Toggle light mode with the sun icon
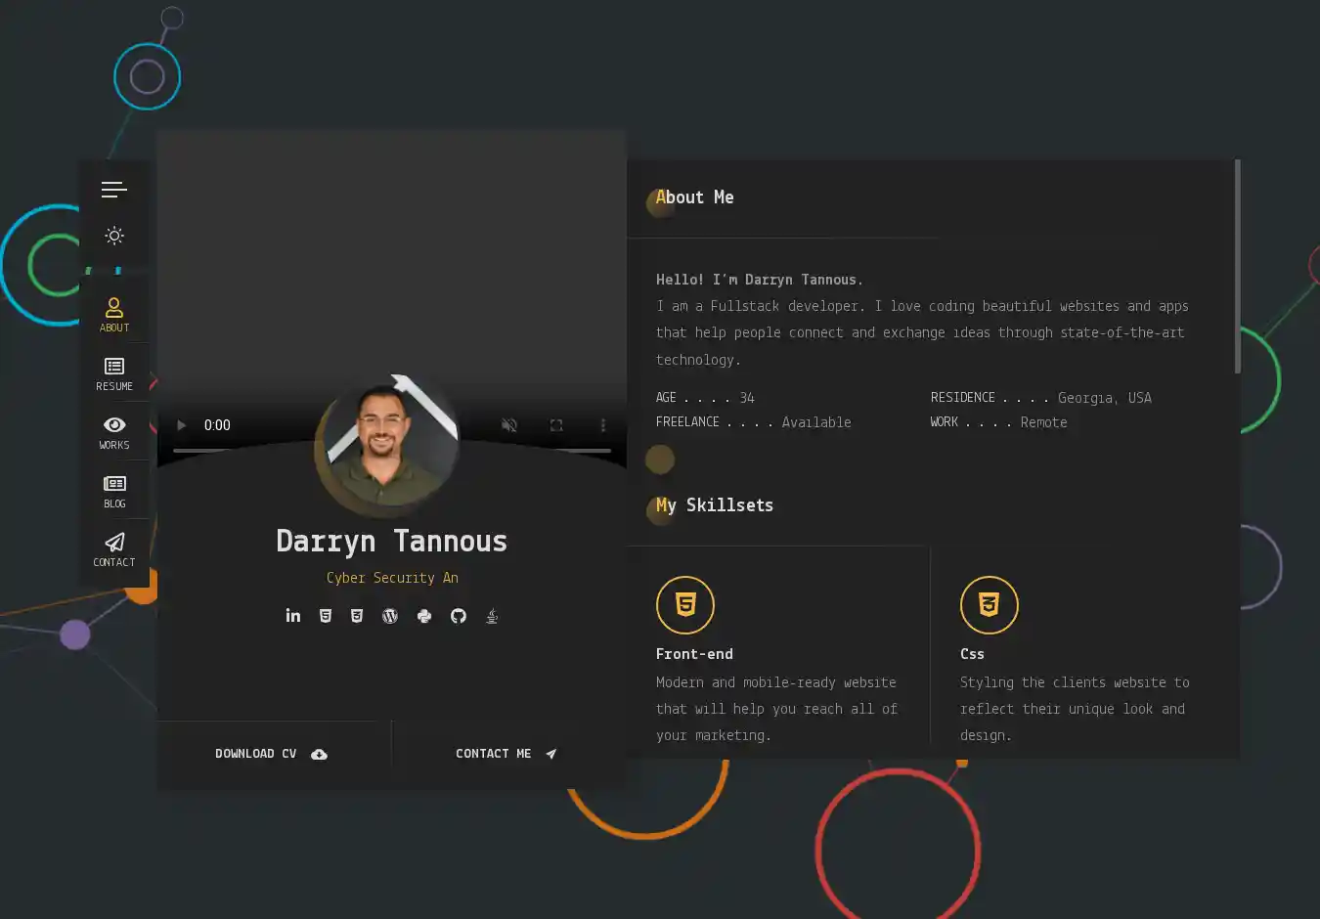Viewport: 1320px width, 919px height. point(114,236)
